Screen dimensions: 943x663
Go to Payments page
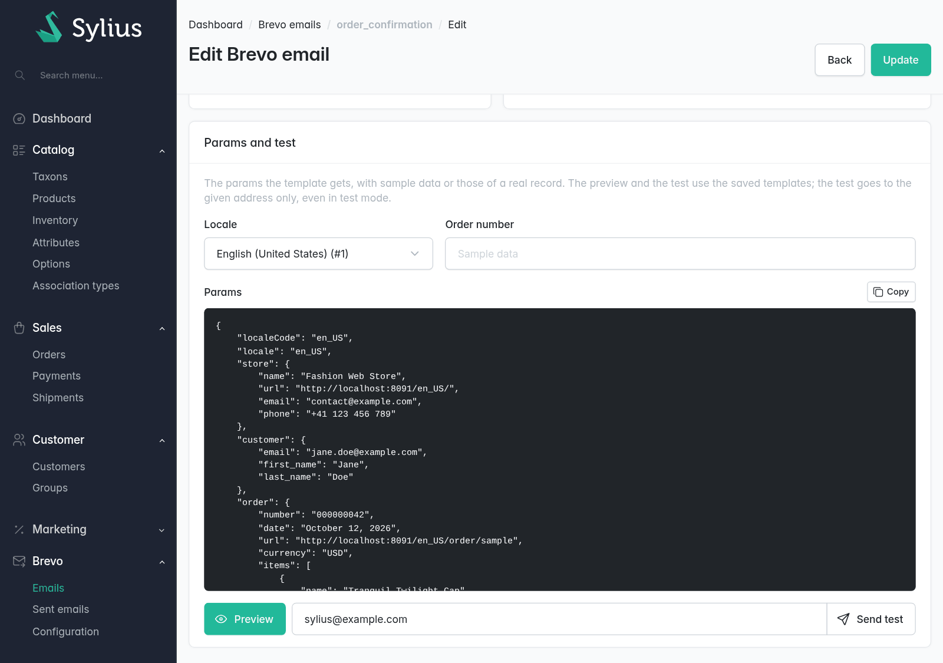(57, 376)
